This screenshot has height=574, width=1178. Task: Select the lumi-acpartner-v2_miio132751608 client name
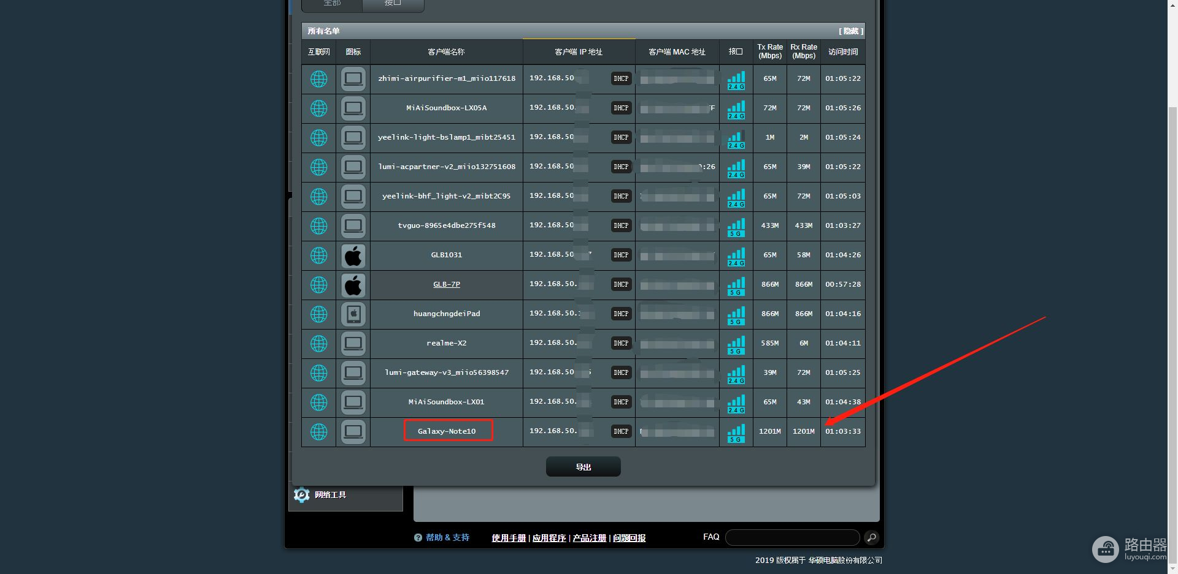[x=447, y=167]
